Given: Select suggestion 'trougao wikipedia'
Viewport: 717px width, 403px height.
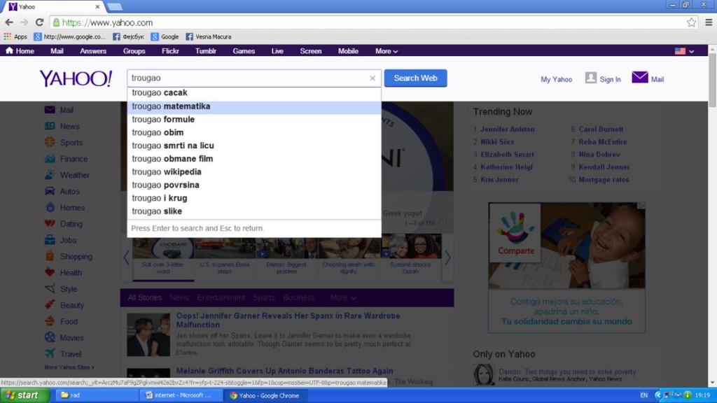Looking at the screenshot, I should [254, 172].
